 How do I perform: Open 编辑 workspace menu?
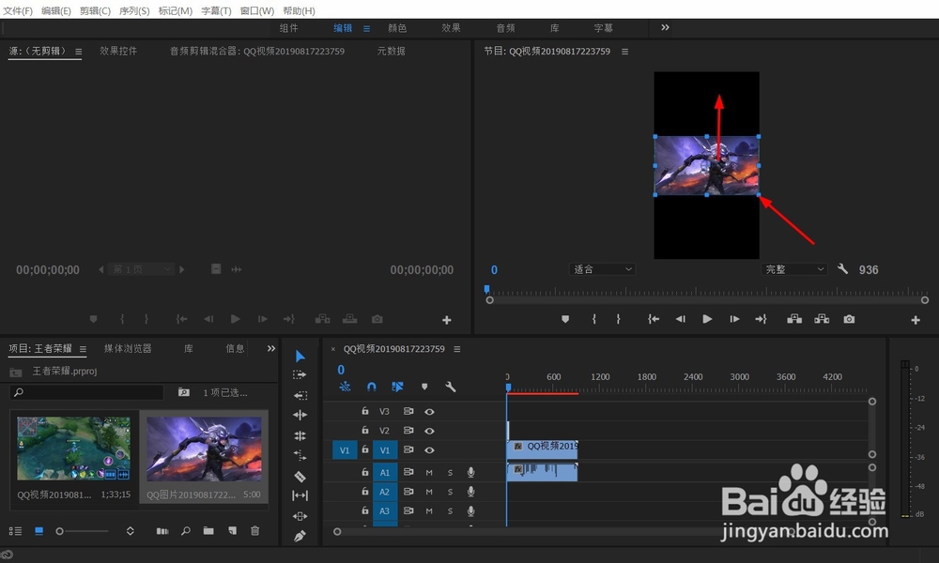point(366,28)
